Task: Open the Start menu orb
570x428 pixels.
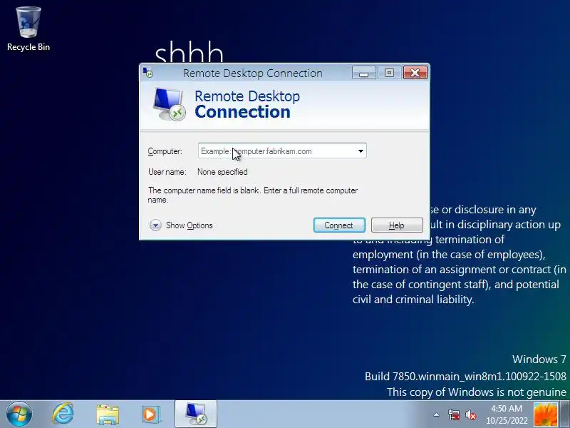Action: pos(19,414)
